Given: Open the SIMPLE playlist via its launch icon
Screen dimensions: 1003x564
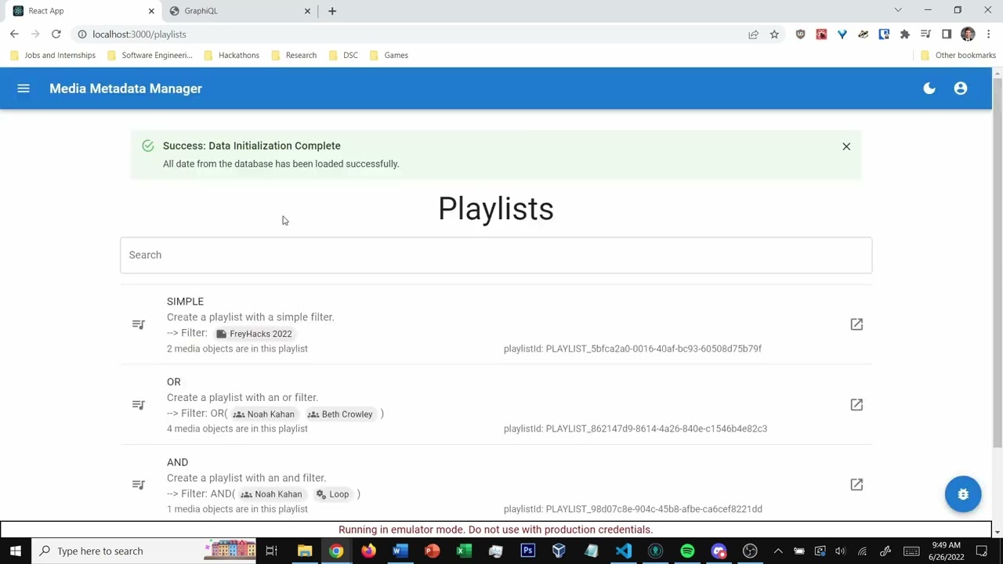Looking at the screenshot, I should coord(856,324).
